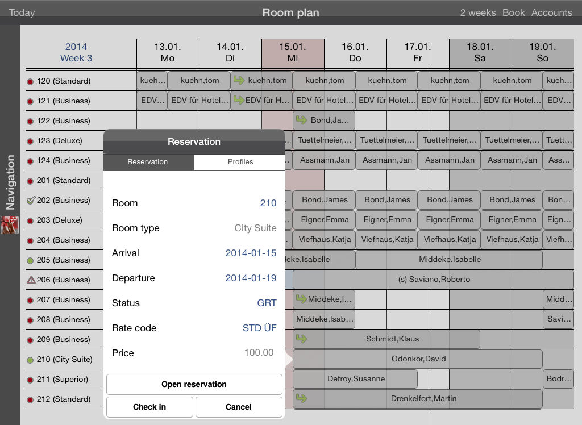Change the Room value 210
Image resolution: width=582 pixels, height=425 pixels.
(268, 203)
